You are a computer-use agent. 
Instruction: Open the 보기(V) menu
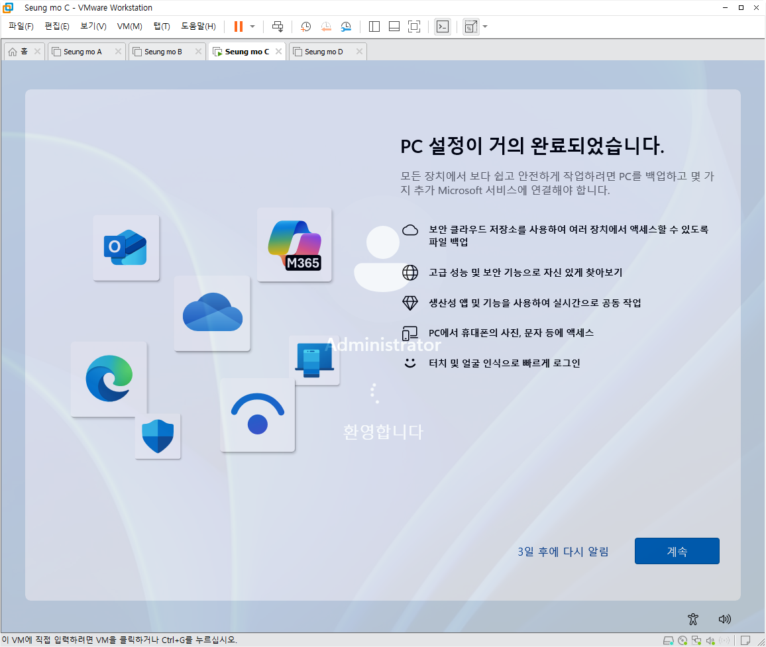pos(93,26)
